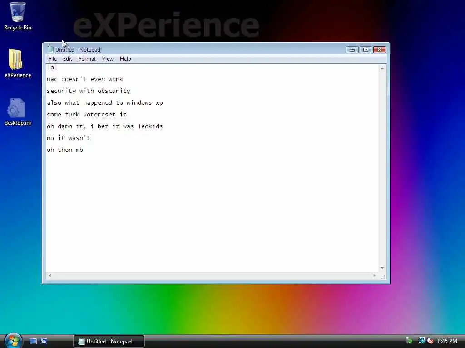Click the line "some fuck votereset it"
Screen dimensions: 465x348
click(87, 114)
